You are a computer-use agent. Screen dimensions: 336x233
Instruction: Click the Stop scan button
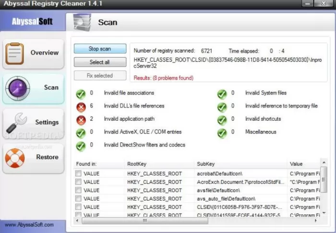tap(100, 48)
